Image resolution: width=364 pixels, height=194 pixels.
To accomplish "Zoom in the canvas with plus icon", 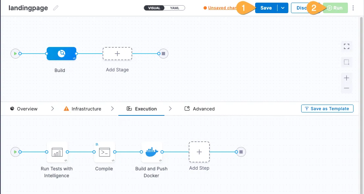I will click(x=346, y=78).
